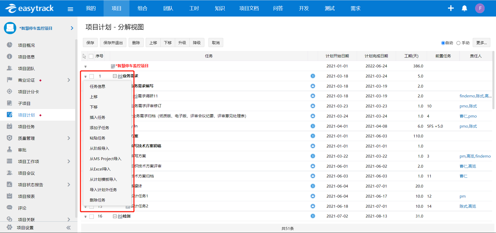Expand 项目关联 submenu arrow
Viewport: 496px width, 233px height.
tap(69, 219)
